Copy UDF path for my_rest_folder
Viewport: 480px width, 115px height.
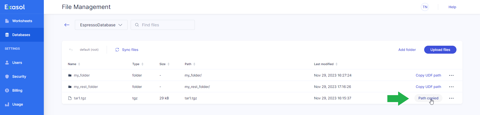(428, 87)
